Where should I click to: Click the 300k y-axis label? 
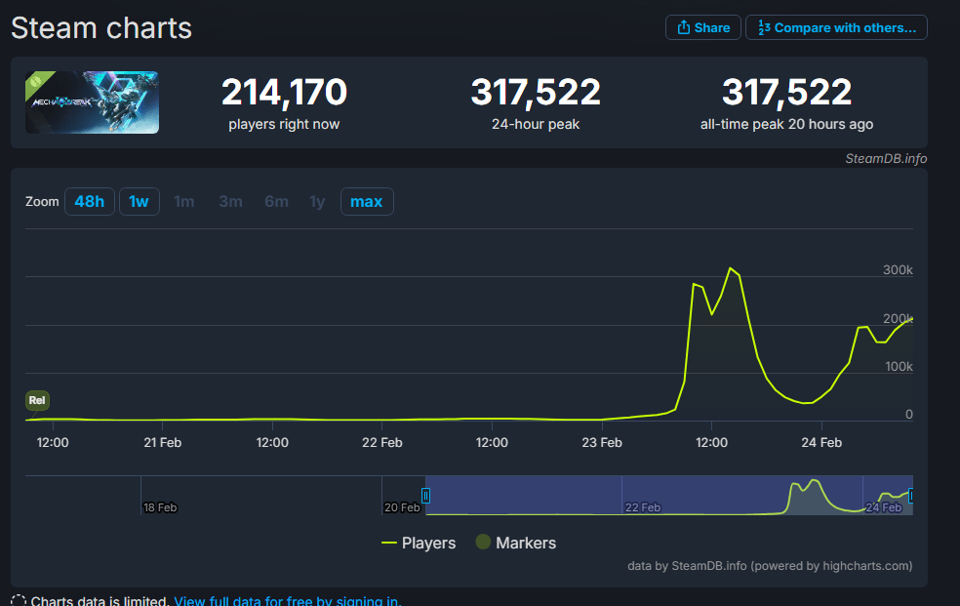tap(898, 270)
